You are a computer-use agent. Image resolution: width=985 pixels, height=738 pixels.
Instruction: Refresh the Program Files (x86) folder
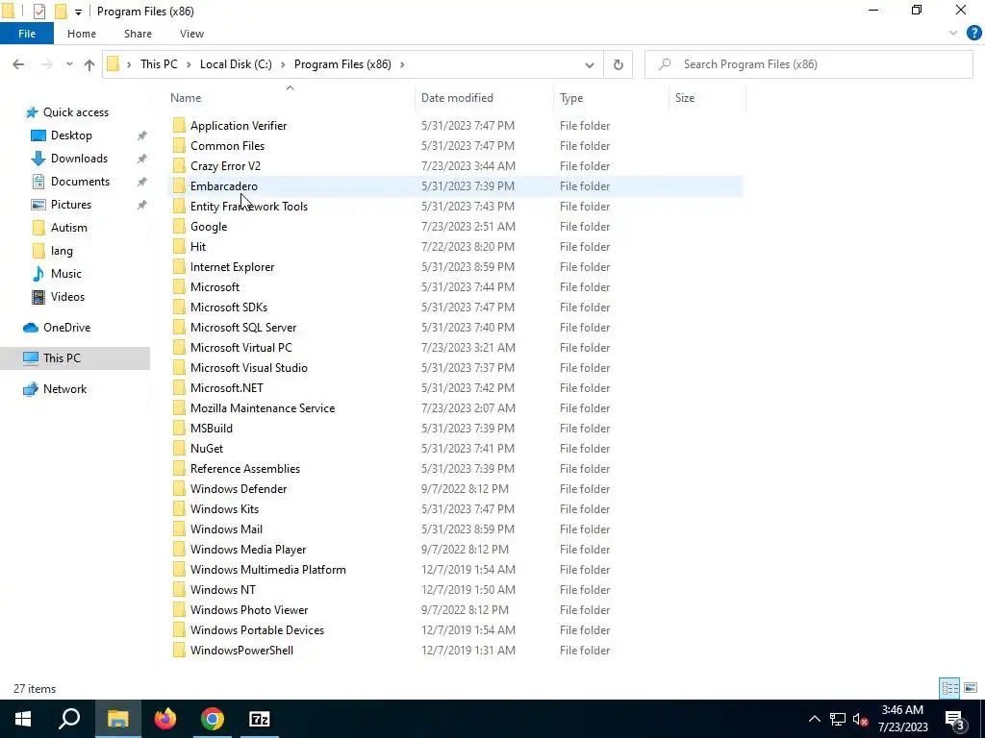[x=619, y=64]
